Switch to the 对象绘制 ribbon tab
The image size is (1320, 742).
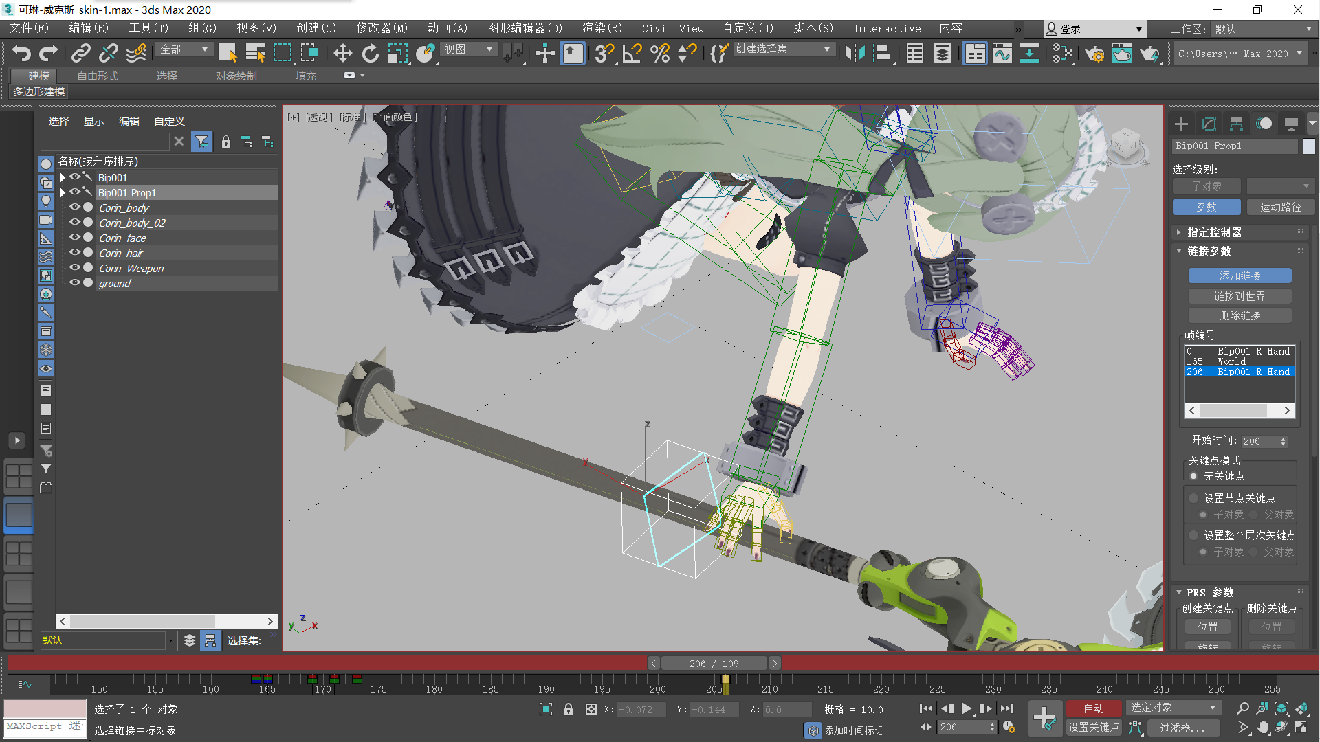236,76
